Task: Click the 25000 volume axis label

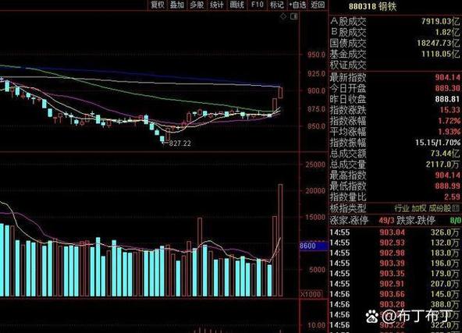Action: [315, 165]
